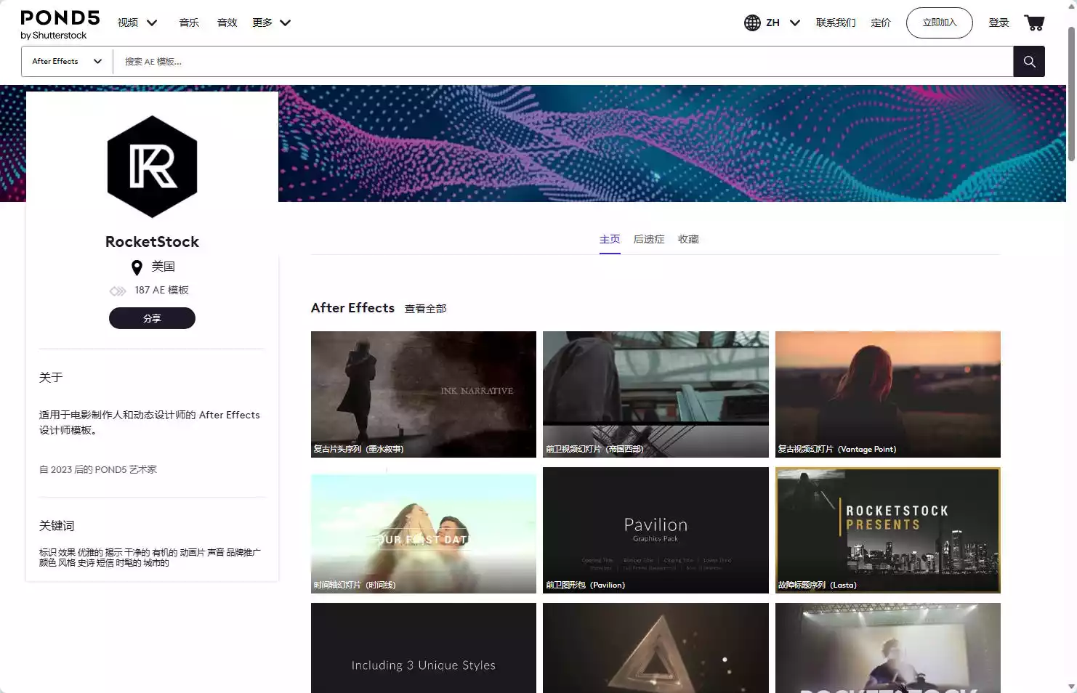Image resolution: width=1077 pixels, height=693 pixels.
Task: Click the 自 2023 后的 POND5 艺术家 text
Action: 98,470
